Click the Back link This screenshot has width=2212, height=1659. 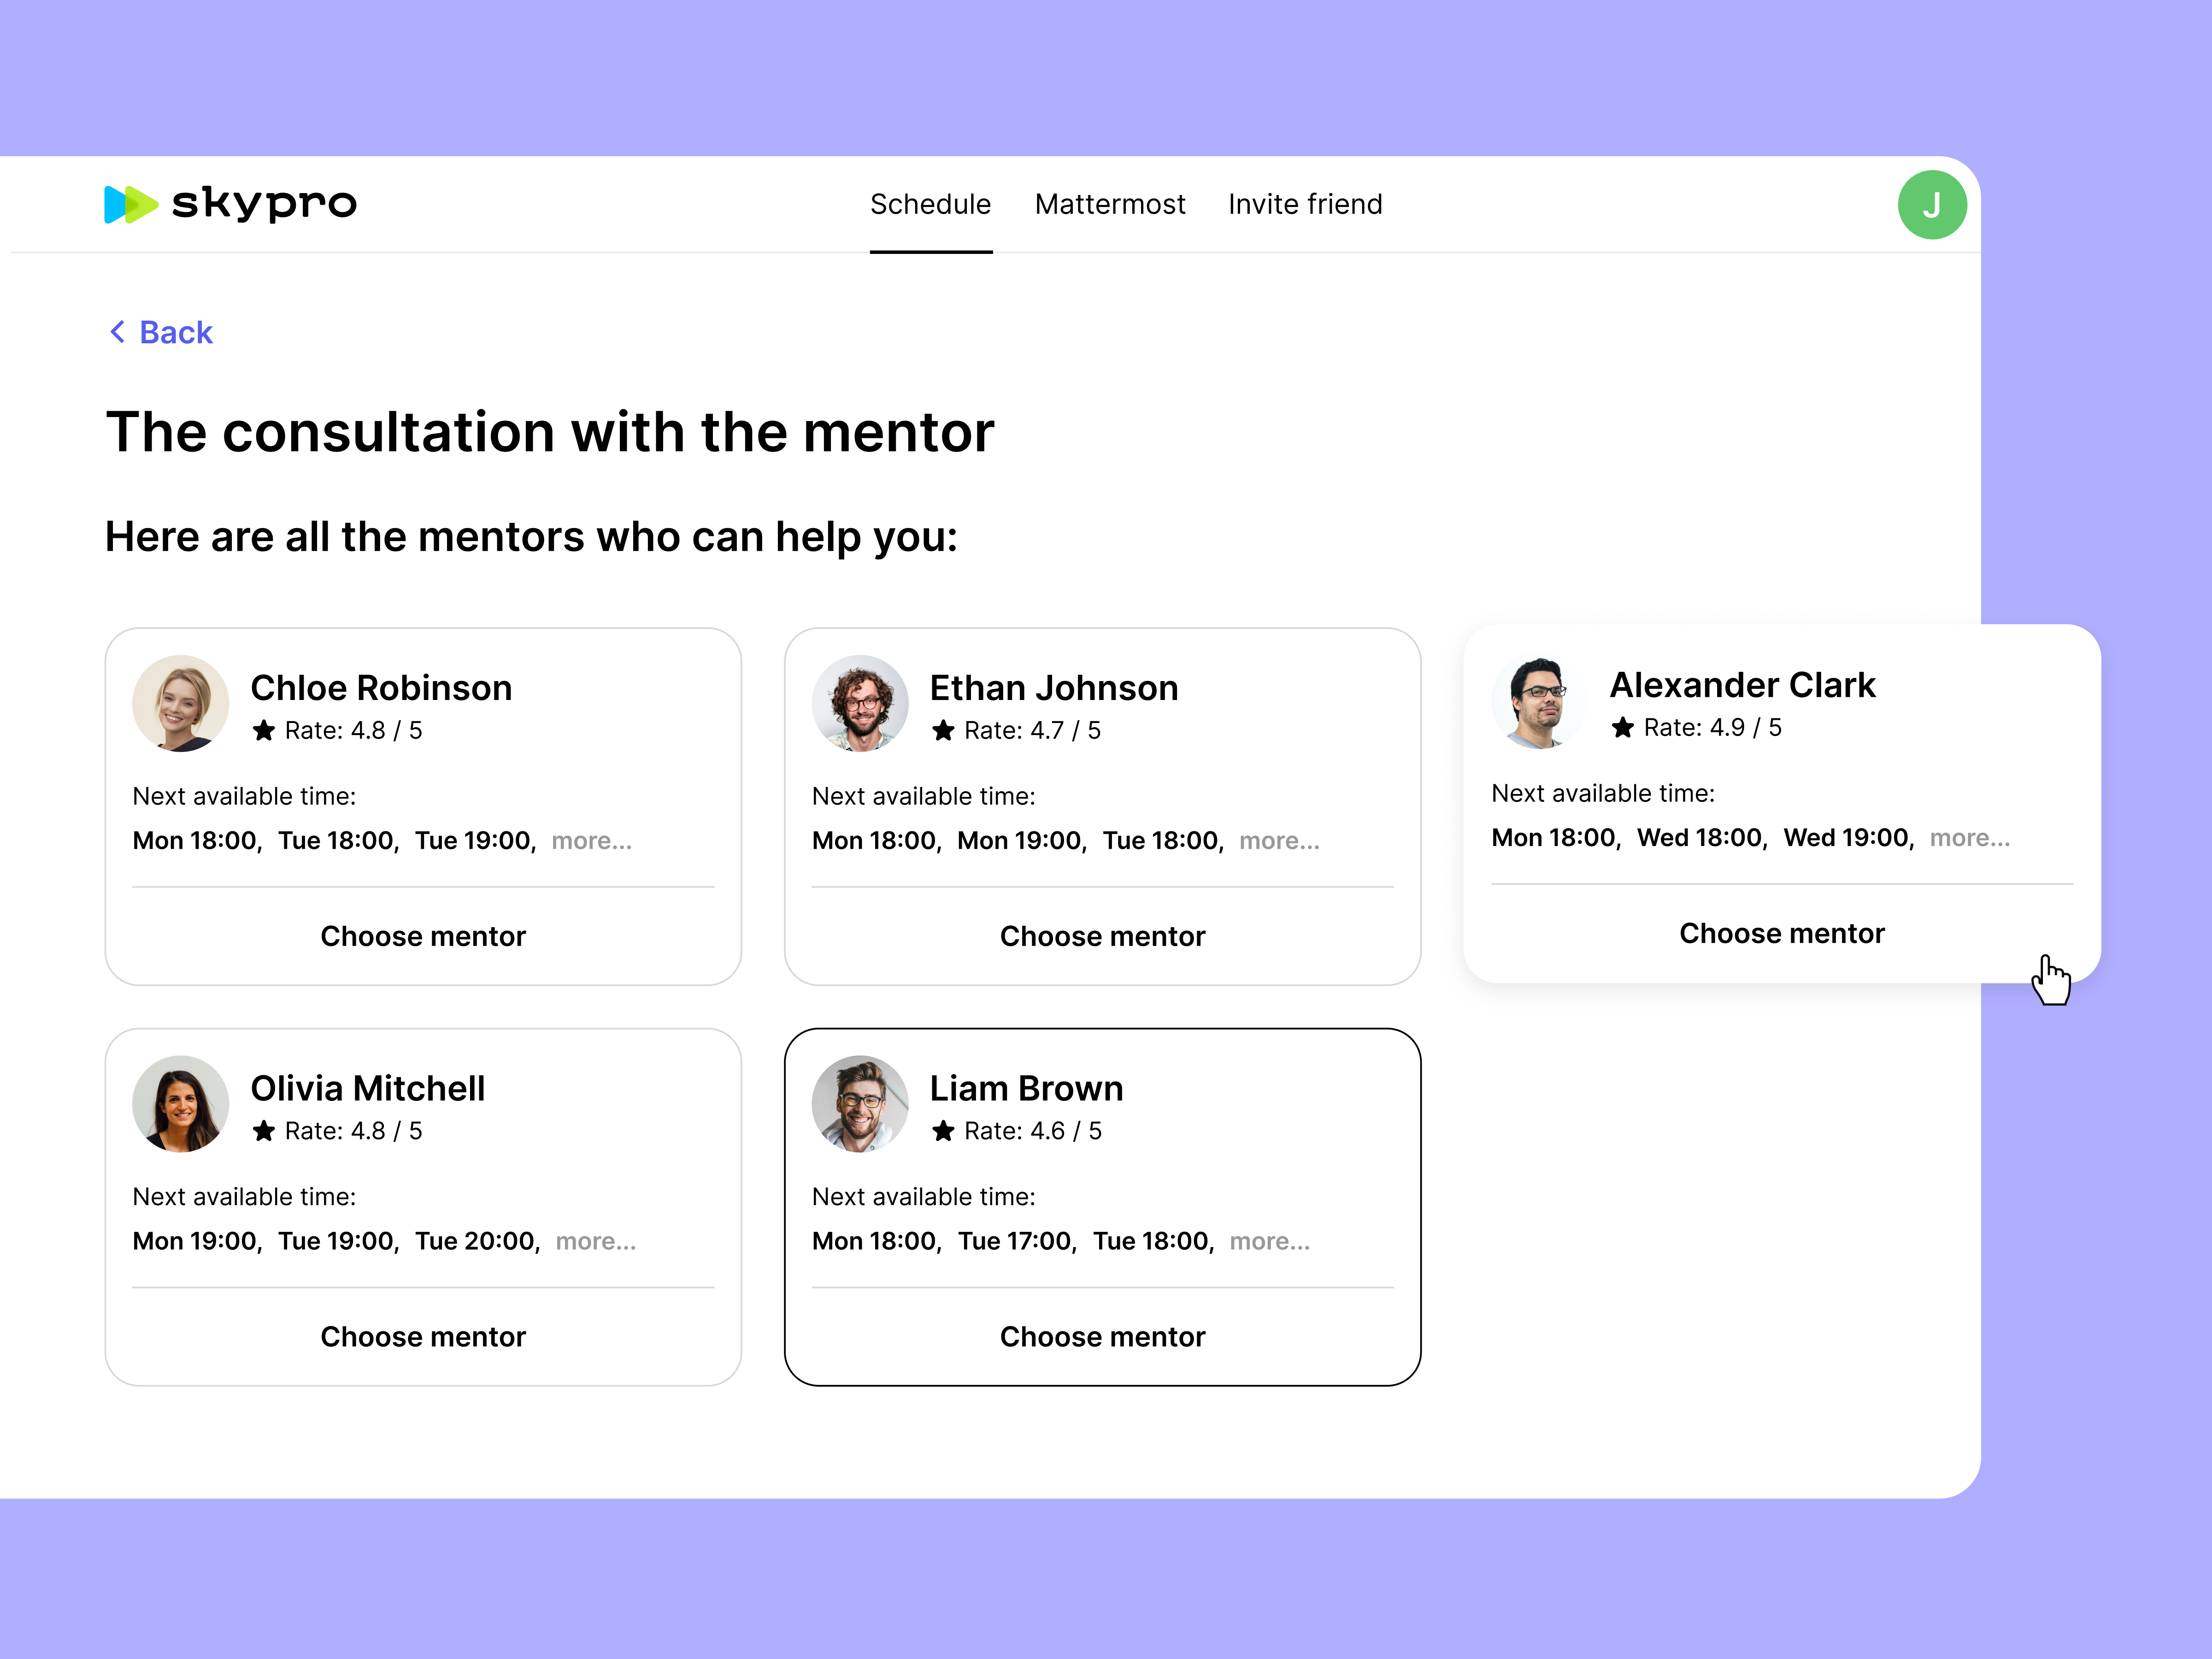[176, 332]
